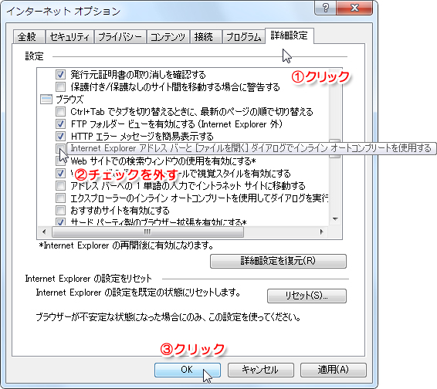
Task: Enable エクスプローラーのインライン オートコンプリート option
Action: coord(60,198)
